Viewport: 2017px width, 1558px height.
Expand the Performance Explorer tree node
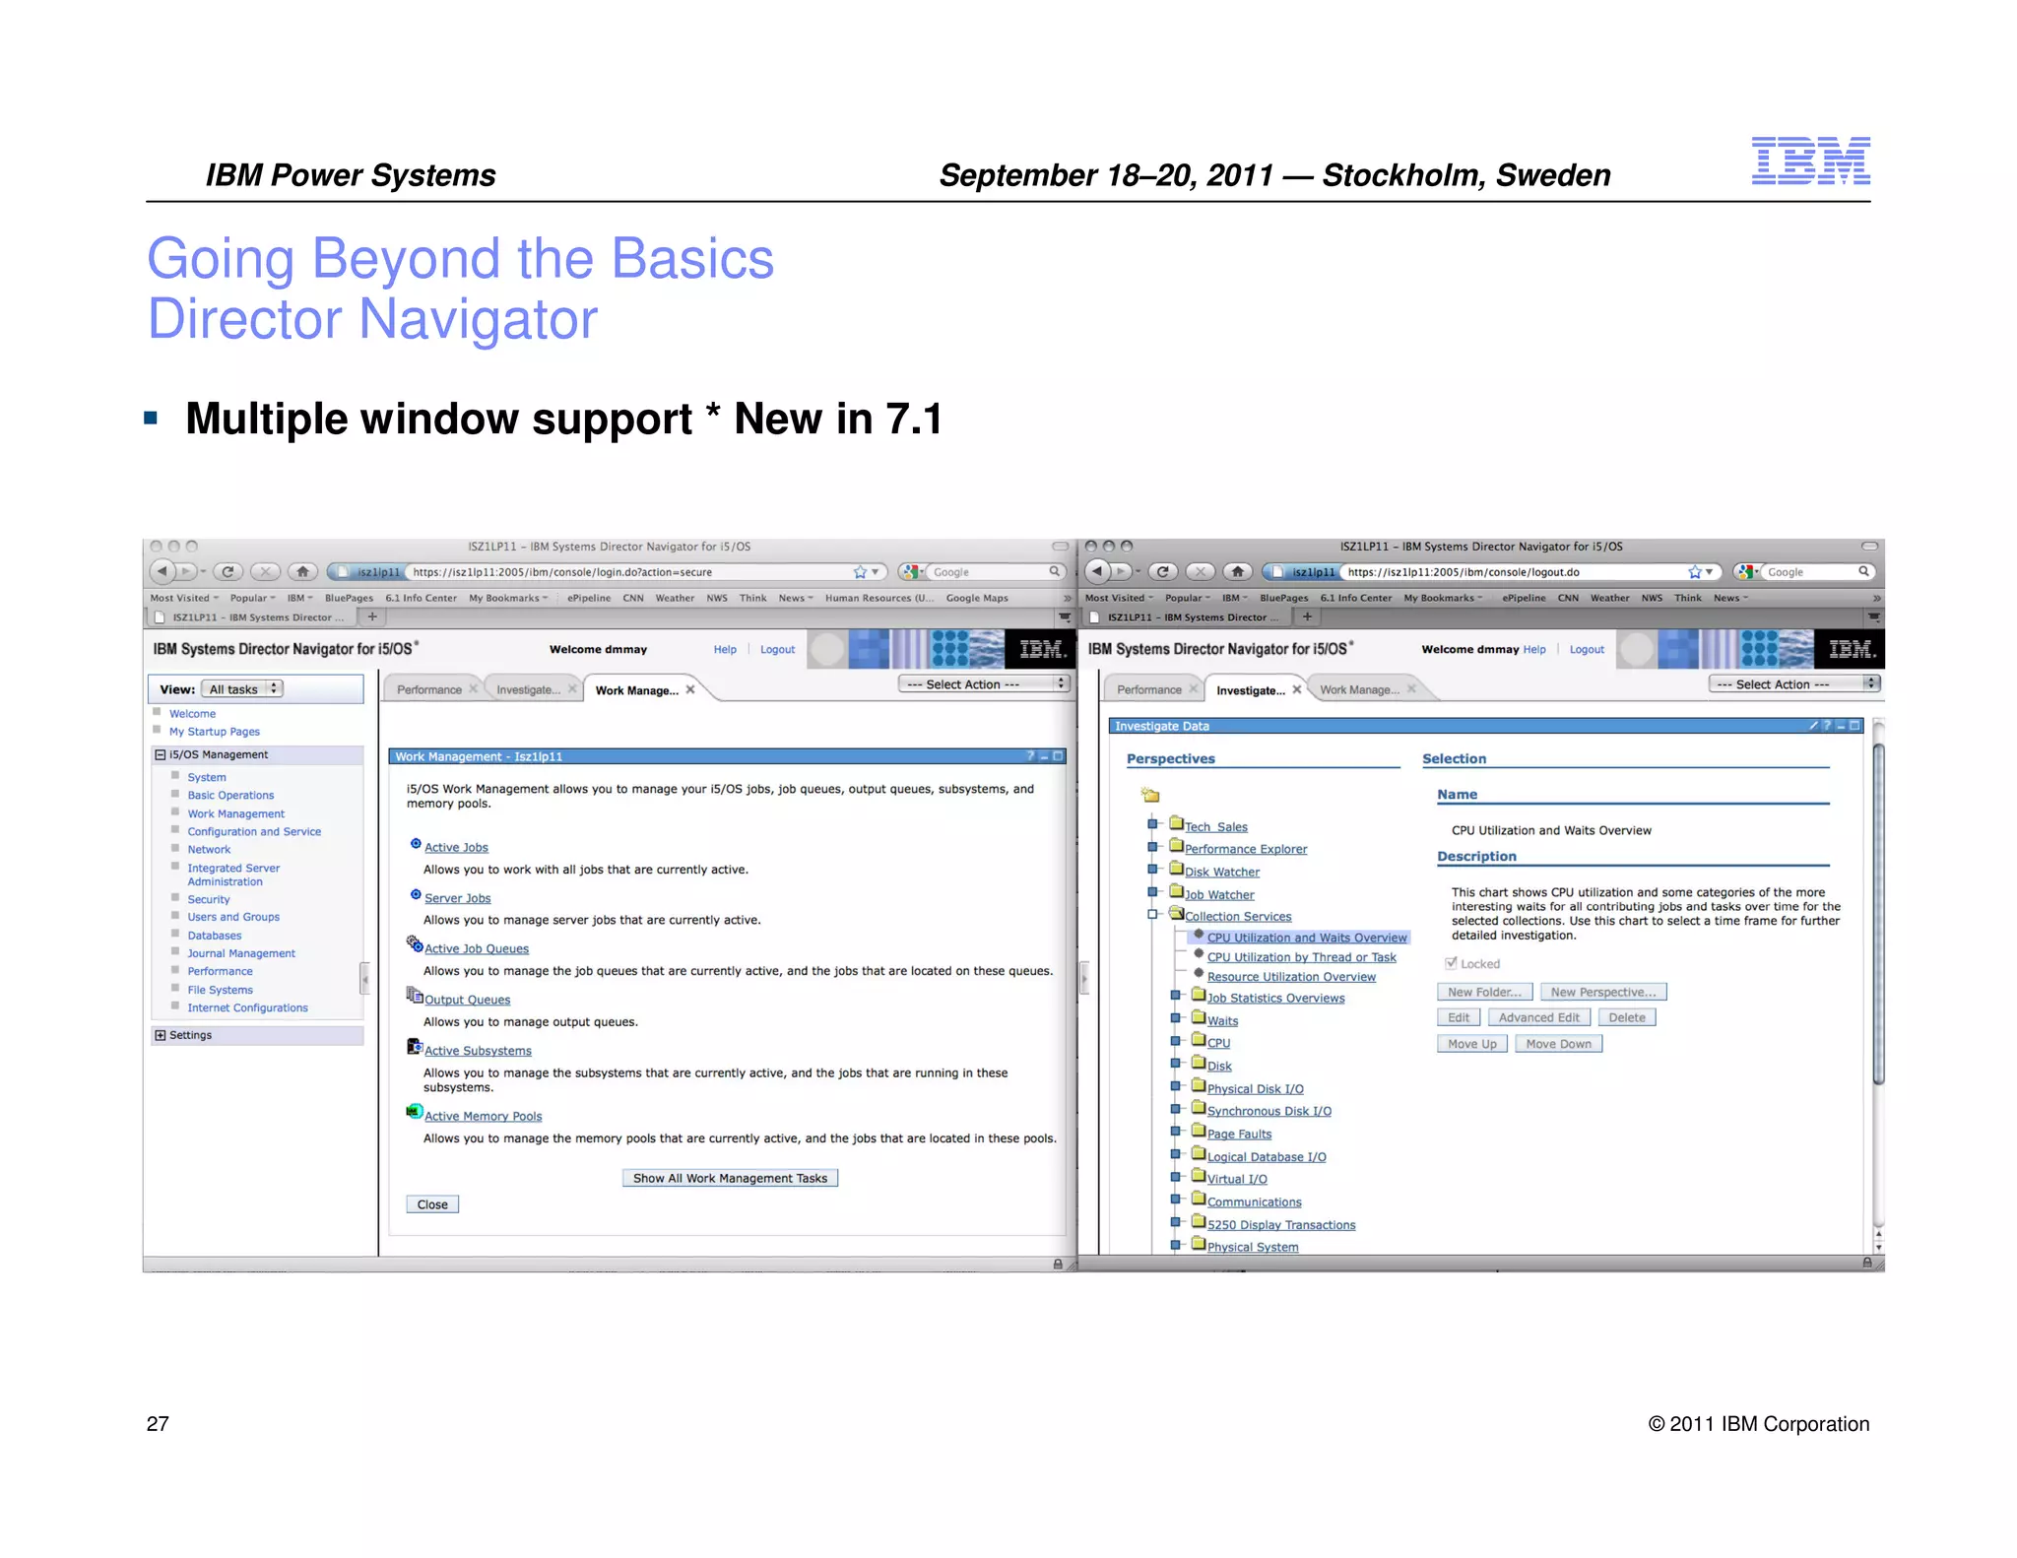[1152, 846]
